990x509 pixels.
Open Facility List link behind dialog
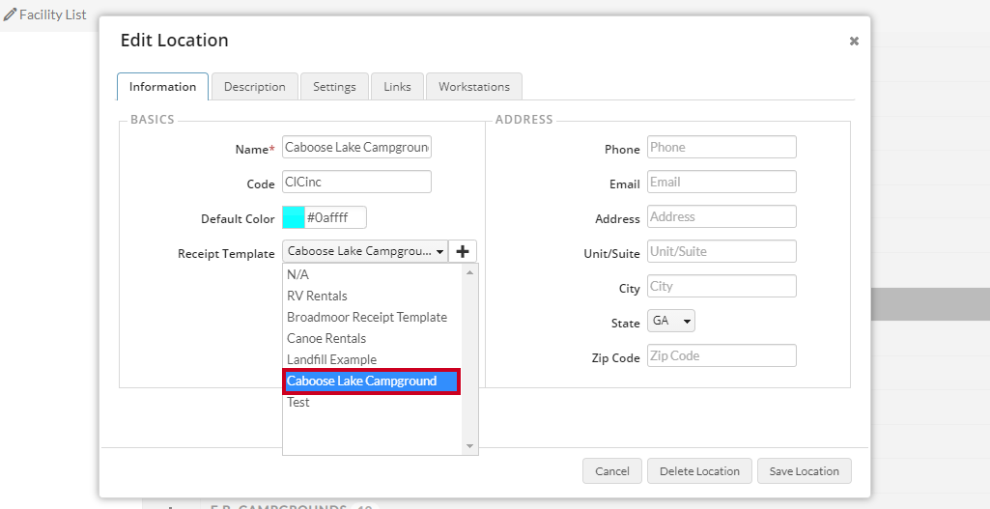[52, 14]
